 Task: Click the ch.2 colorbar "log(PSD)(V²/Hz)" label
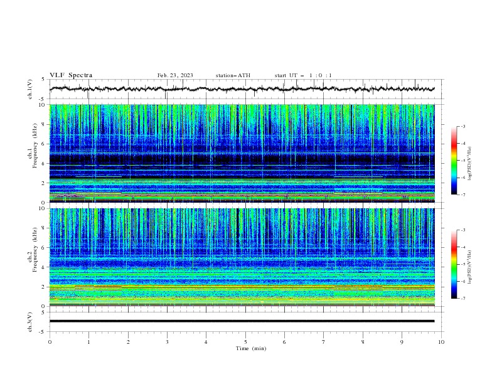click(x=469, y=267)
